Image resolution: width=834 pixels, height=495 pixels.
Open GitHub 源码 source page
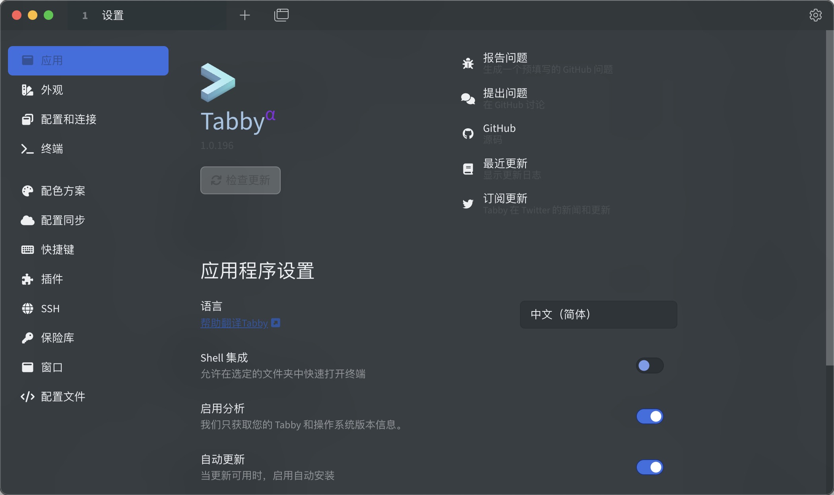click(x=499, y=133)
